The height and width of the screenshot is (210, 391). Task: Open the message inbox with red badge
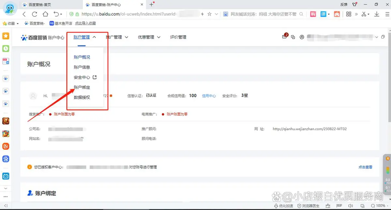284,37
